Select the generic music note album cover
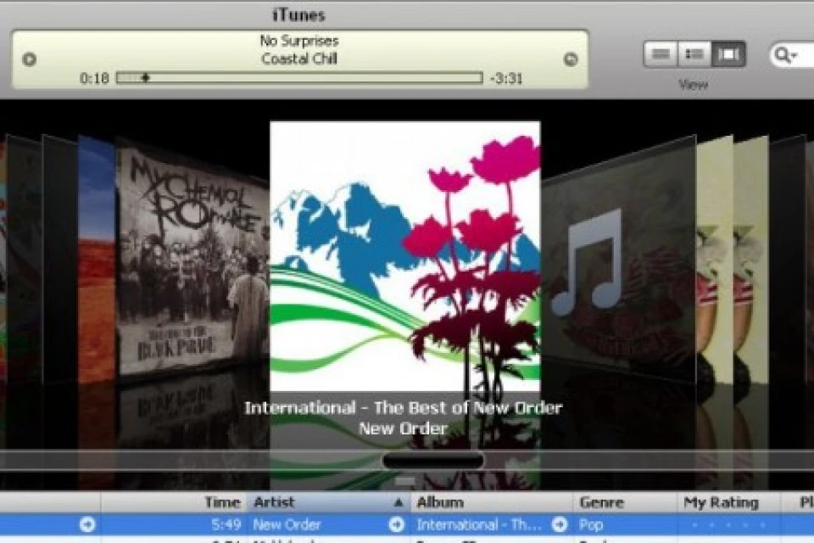This screenshot has width=814, height=543. [x=618, y=260]
